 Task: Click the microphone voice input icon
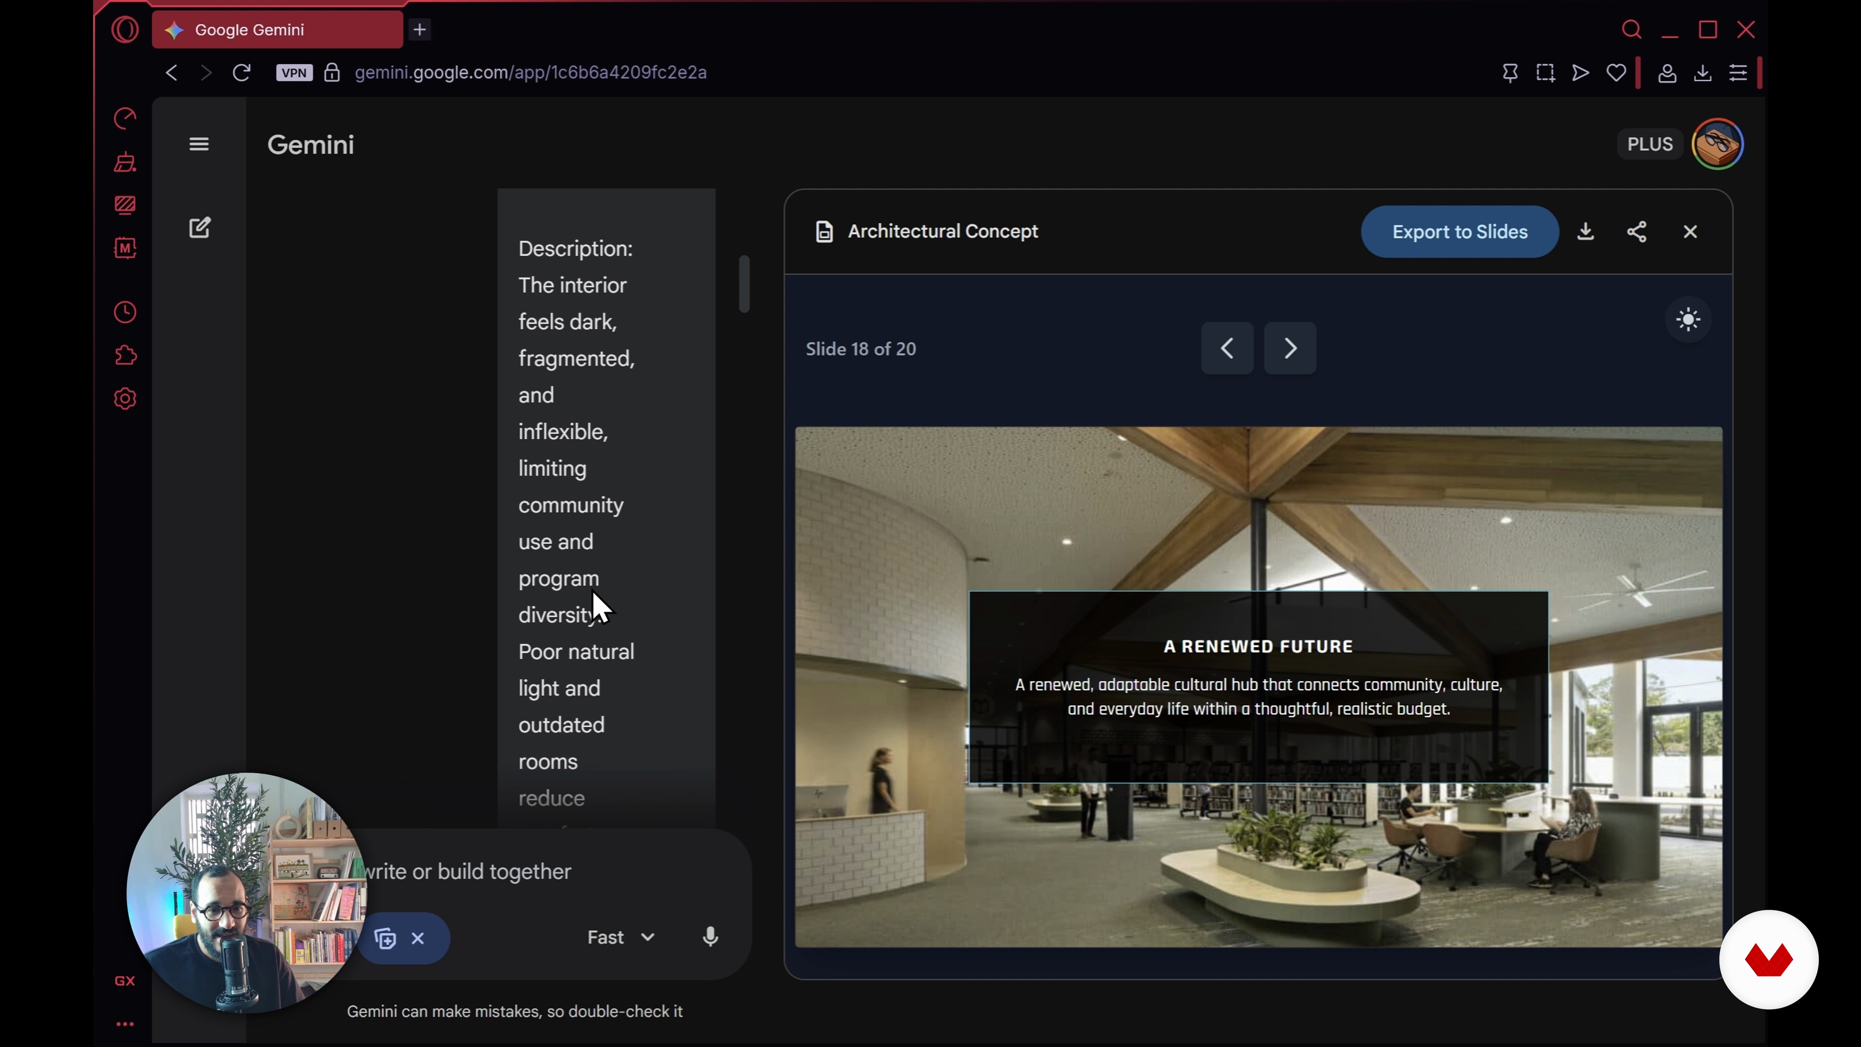click(710, 937)
